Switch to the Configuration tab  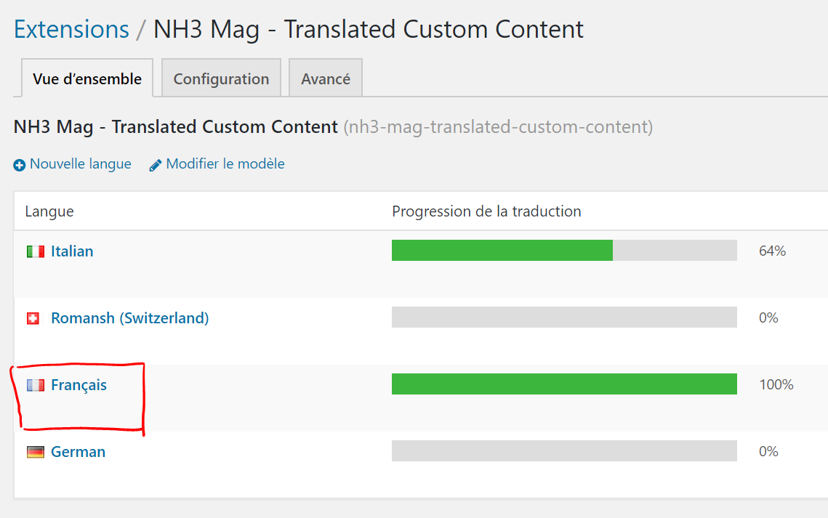(x=221, y=78)
